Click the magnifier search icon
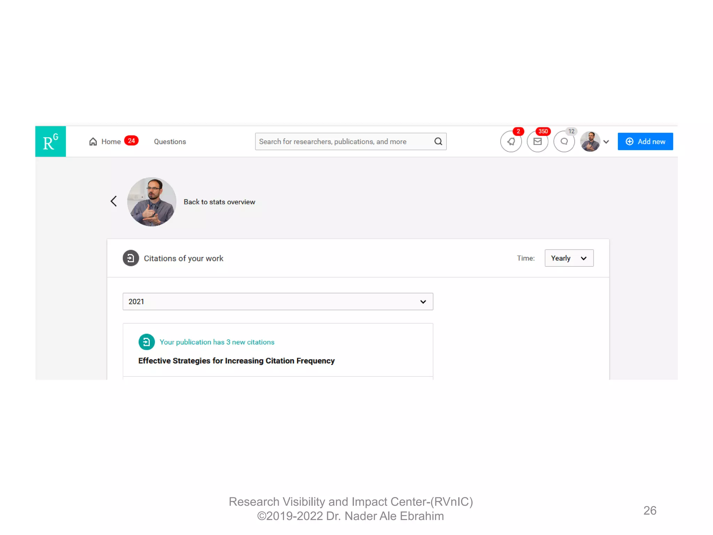 [x=438, y=141]
